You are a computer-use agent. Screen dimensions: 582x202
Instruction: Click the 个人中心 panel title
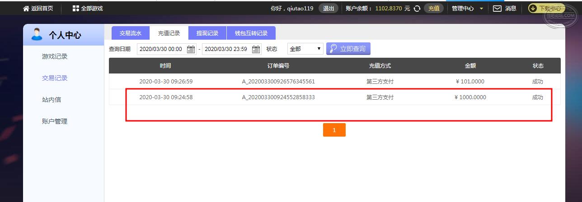click(65, 35)
